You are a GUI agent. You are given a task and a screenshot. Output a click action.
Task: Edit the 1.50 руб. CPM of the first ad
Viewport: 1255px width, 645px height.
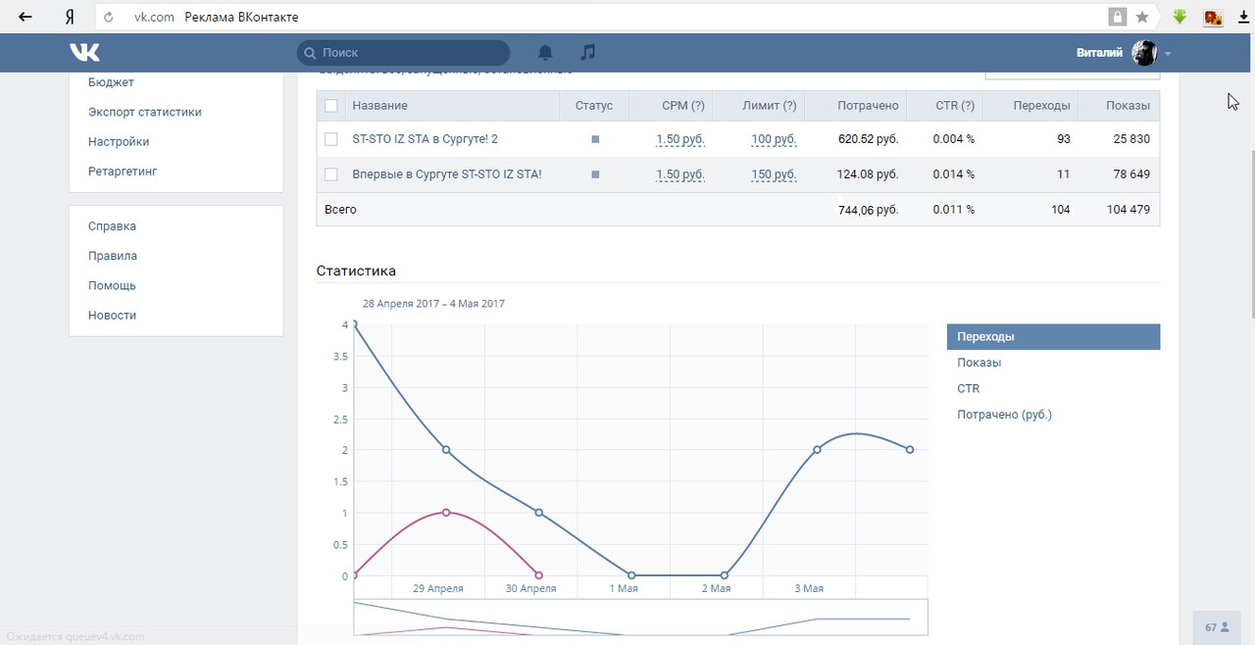[679, 139]
